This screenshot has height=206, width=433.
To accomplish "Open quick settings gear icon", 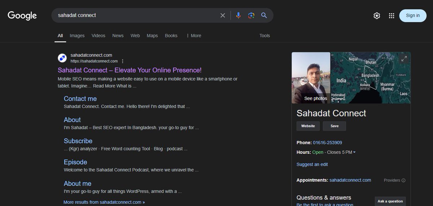I will [377, 15].
